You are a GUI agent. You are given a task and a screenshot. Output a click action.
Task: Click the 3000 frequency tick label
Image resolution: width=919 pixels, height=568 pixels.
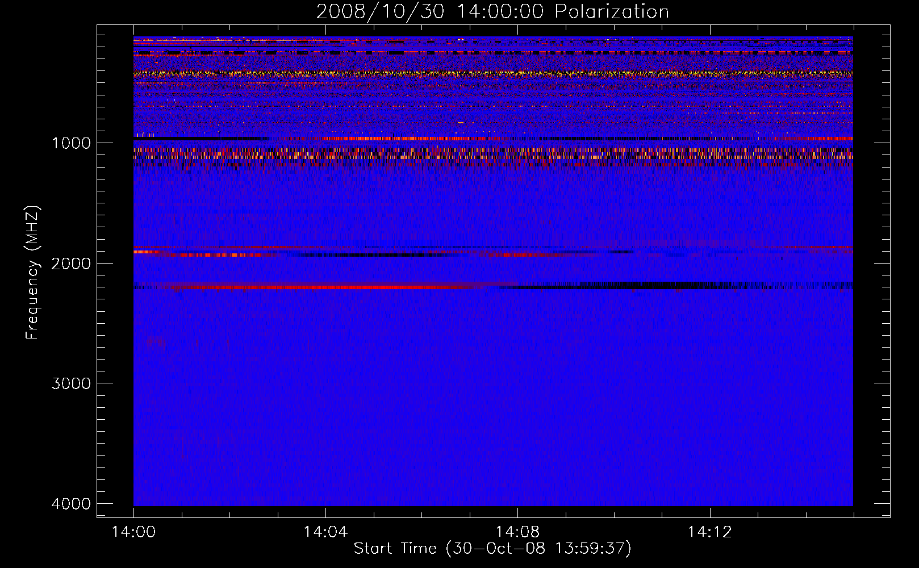[x=71, y=383]
